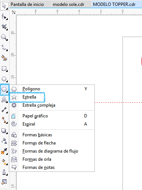The height and width of the screenshot is (190, 142).
Task: Open the Zoom tool flyout arrow
Action: 7,40
